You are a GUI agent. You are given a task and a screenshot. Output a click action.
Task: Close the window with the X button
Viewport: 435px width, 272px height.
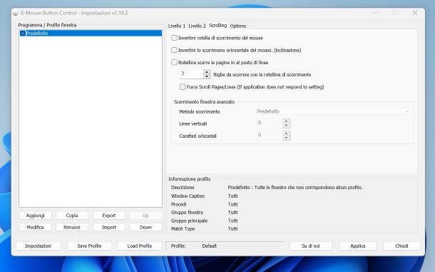[x=415, y=13]
